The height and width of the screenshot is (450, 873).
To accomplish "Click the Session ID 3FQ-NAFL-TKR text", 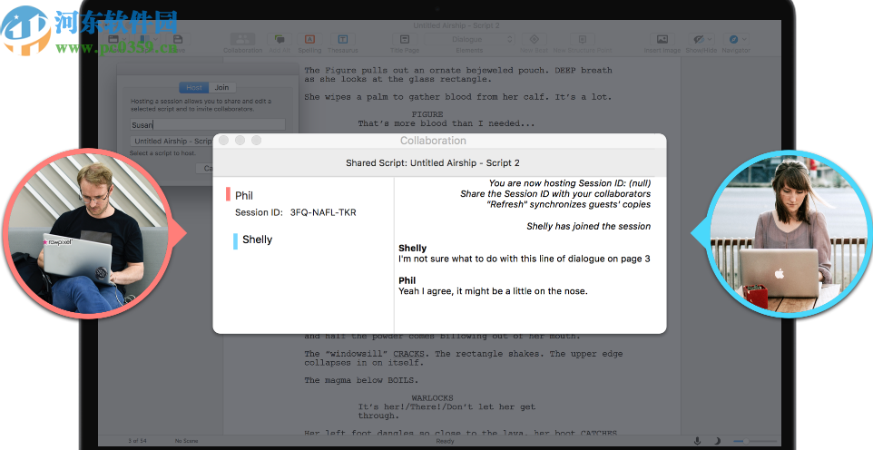I will (323, 212).
